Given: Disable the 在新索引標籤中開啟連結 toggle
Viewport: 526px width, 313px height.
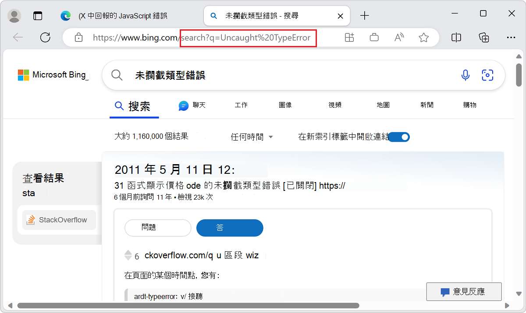Looking at the screenshot, I should click(x=399, y=137).
